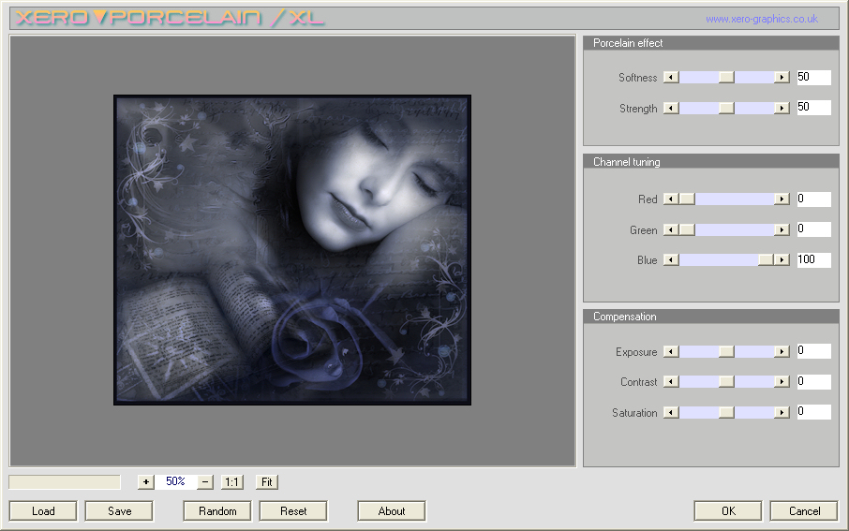Image resolution: width=849 pixels, height=531 pixels.
Task: Click Saturation slider left arrow
Action: 671,413
